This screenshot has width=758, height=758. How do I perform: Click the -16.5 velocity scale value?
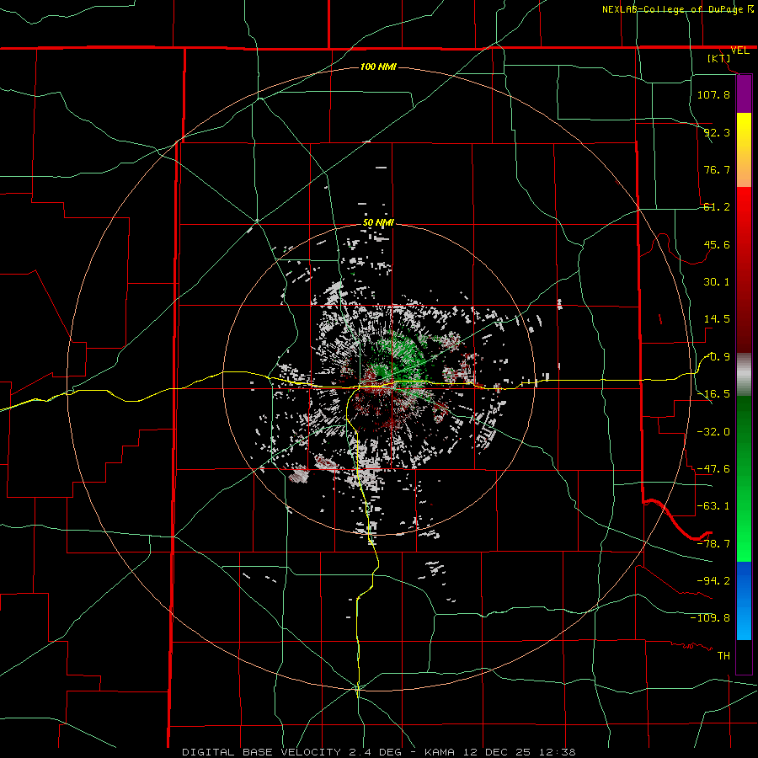pyautogui.click(x=713, y=394)
